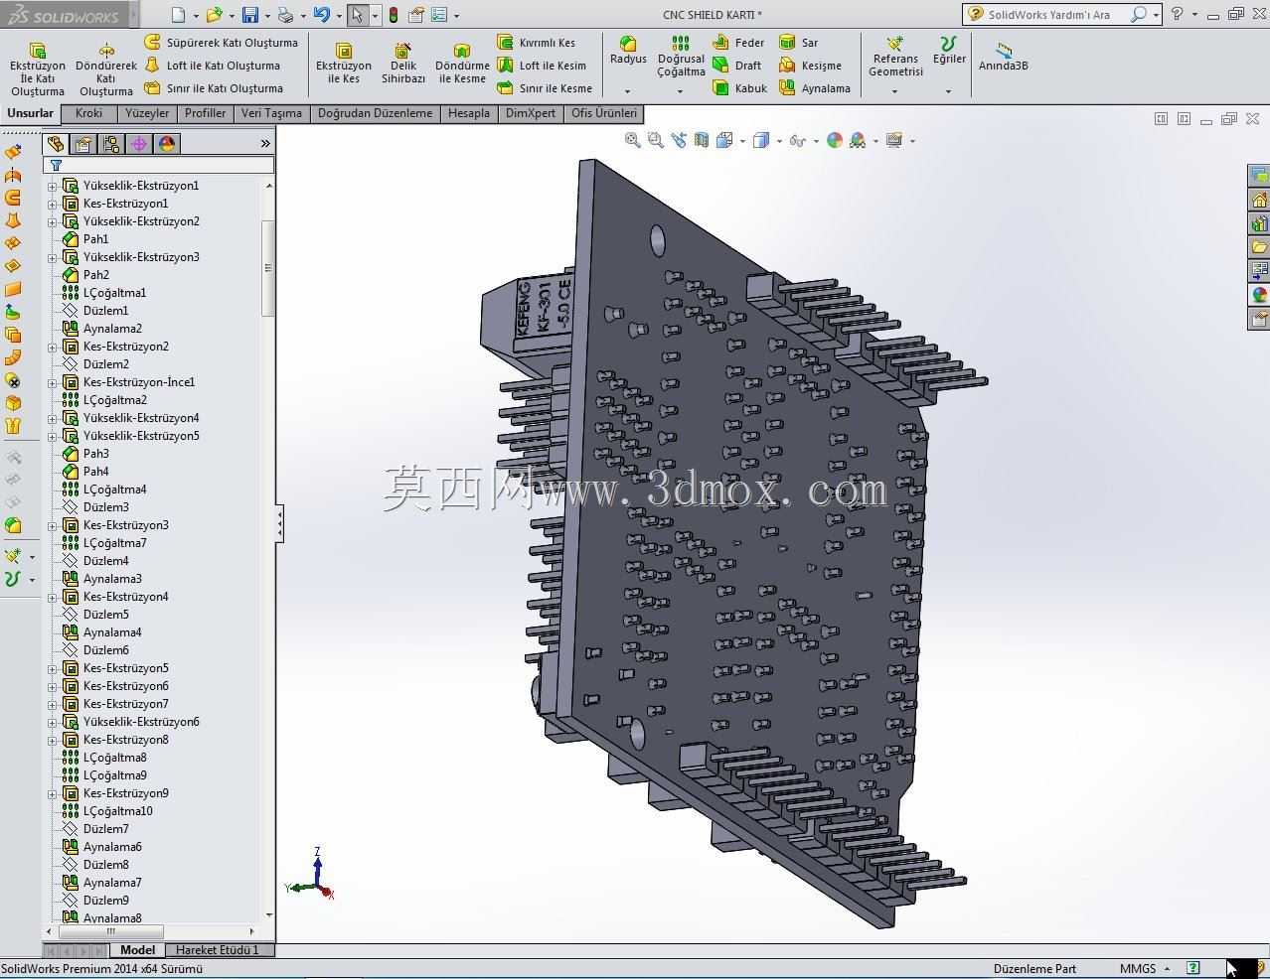Expand the panel tabs chevron
Image resolution: width=1270 pixels, height=979 pixels.
tap(265, 144)
